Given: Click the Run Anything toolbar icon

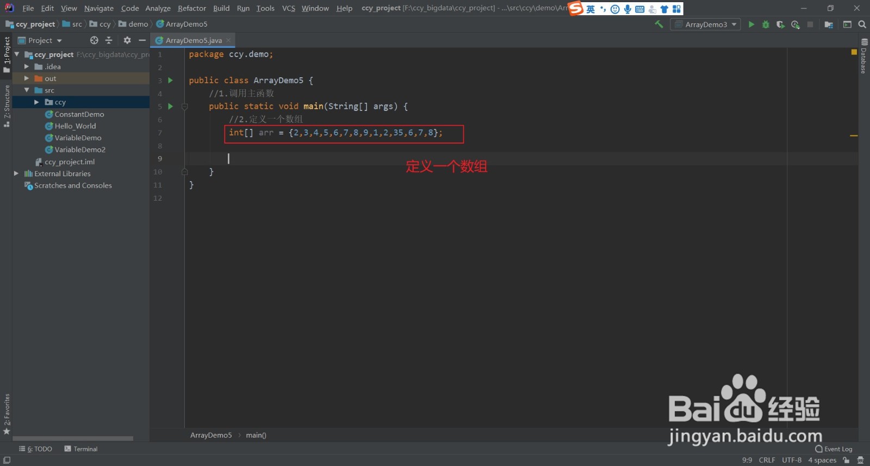Looking at the screenshot, I should [847, 24].
